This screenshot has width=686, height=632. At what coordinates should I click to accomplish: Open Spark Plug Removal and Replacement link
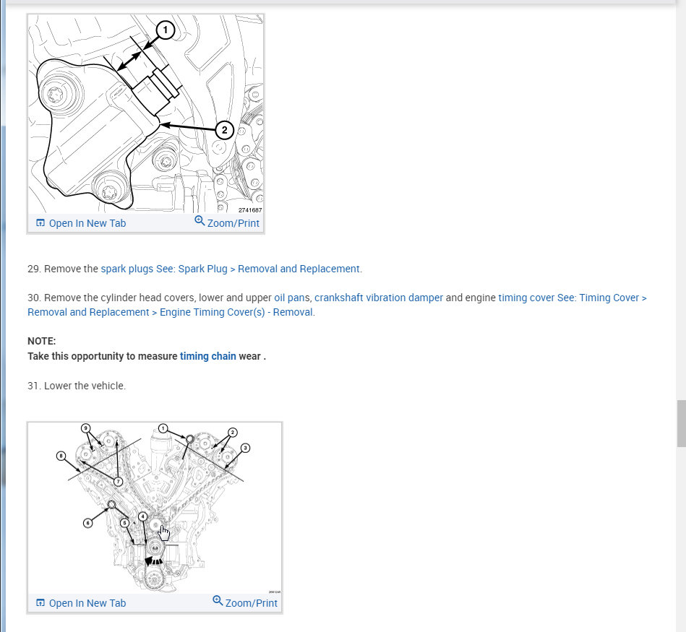click(x=258, y=269)
